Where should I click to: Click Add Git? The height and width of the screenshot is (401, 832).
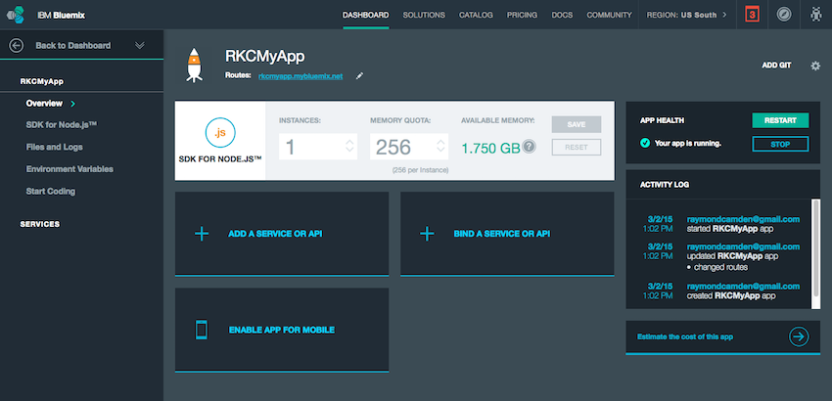pyautogui.click(x=777, y=66)
